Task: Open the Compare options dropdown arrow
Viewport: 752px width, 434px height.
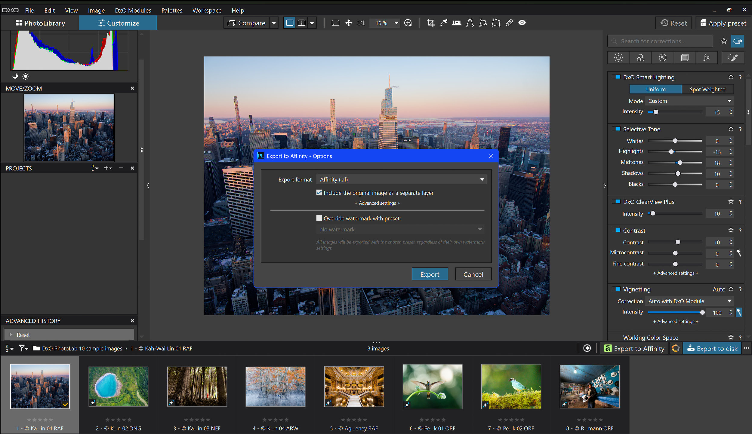Action: click(x=274, y=23)
